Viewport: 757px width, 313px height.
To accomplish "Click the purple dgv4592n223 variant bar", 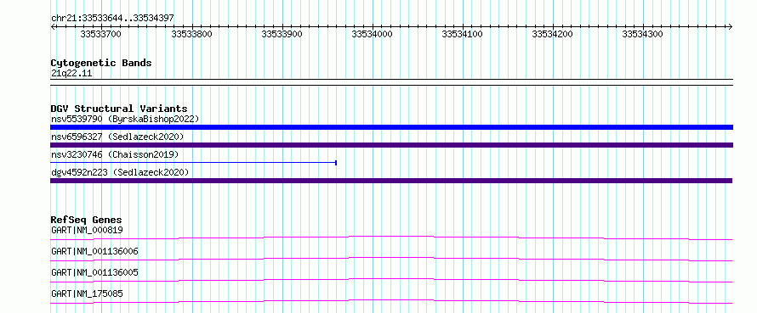I will point(391,181).
